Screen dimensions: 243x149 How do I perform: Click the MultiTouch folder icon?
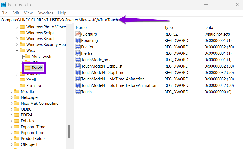click(x=28, y=56)
